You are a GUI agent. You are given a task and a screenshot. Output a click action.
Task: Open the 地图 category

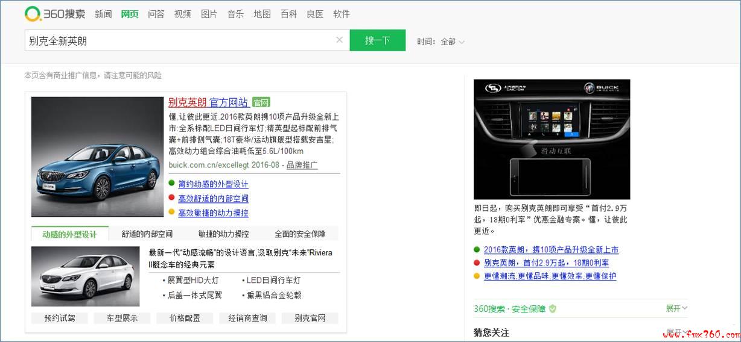click(262, 14)
